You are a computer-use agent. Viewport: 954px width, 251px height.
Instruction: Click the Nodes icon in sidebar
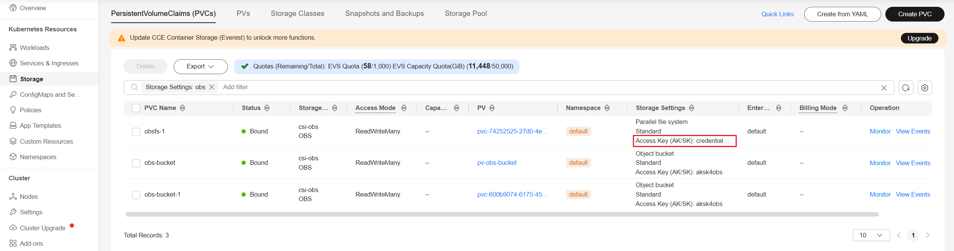click(13, 197)
